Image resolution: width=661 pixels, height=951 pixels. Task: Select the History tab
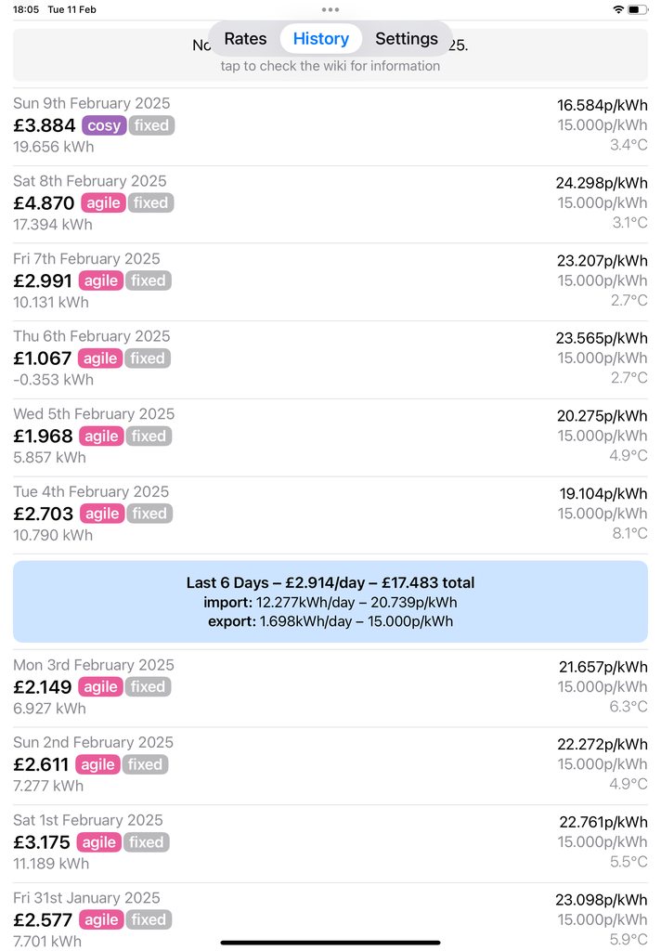coord(320,39)
